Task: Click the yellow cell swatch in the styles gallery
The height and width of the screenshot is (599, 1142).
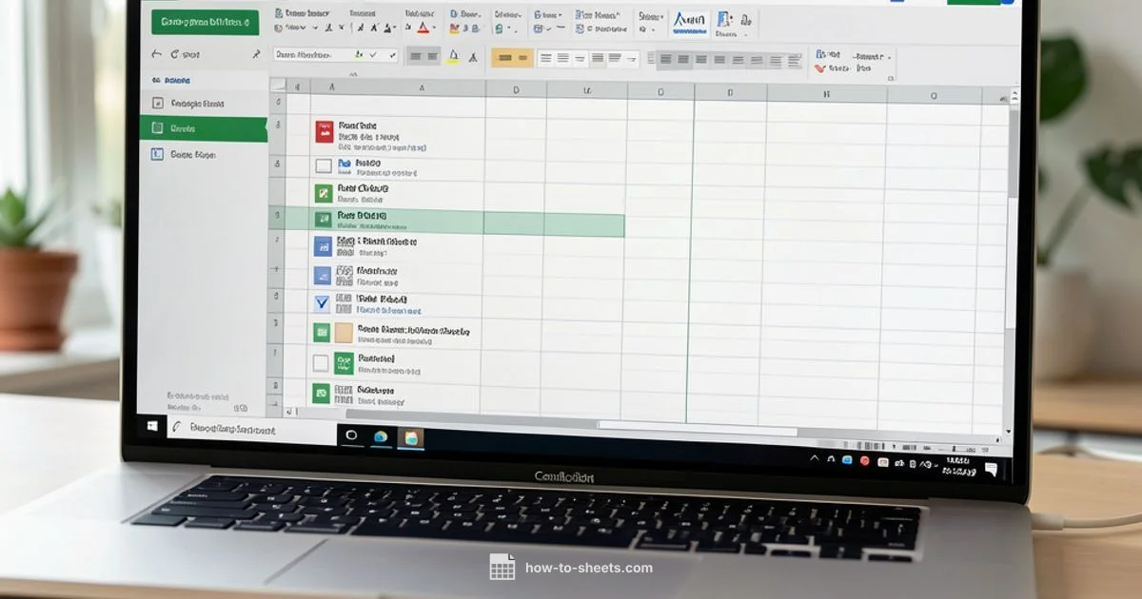Action: 511,55
